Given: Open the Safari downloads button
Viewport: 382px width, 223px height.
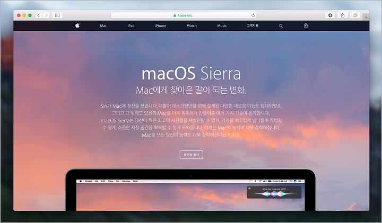Looking at the screenshot, I should (x=330, y=15).
